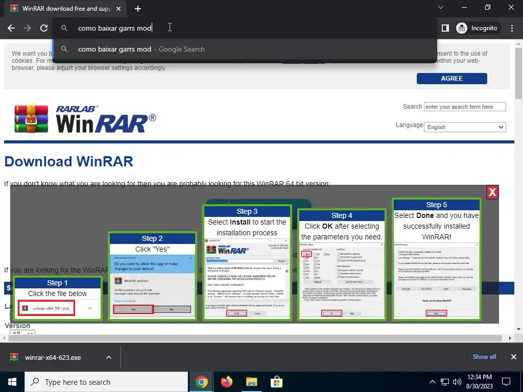523x392 pixels.
Task: Close the downloads bar
Action: coord(514,357)
